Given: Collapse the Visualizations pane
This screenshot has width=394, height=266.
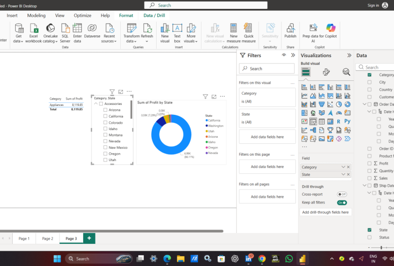Looking at the screenshot, I should point(349,55).
